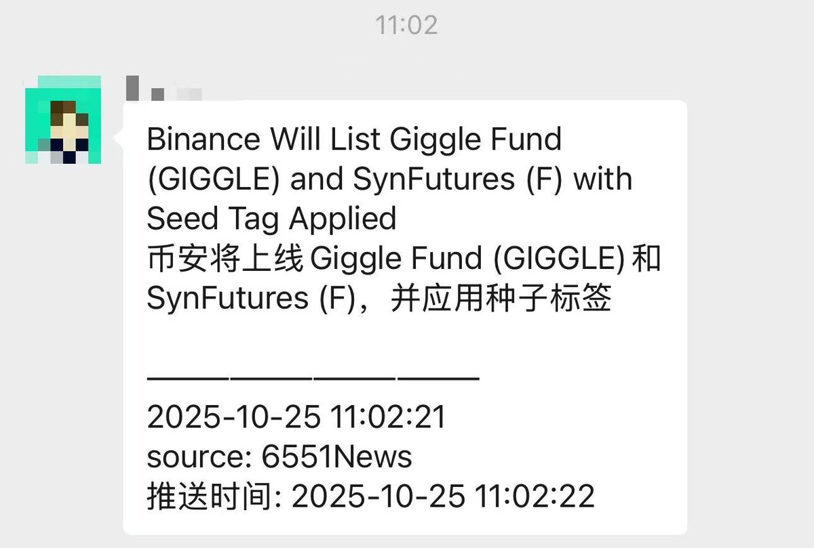The image size is (814, 548).
Task: Tap the Chinese text "币安将上线"
Action: tap(225, 259)
